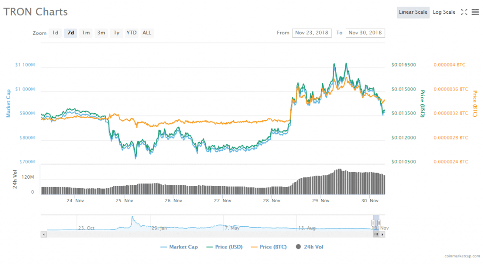
Task: Click the 0.000004 BTC axis label
Action: click(450, 65)
